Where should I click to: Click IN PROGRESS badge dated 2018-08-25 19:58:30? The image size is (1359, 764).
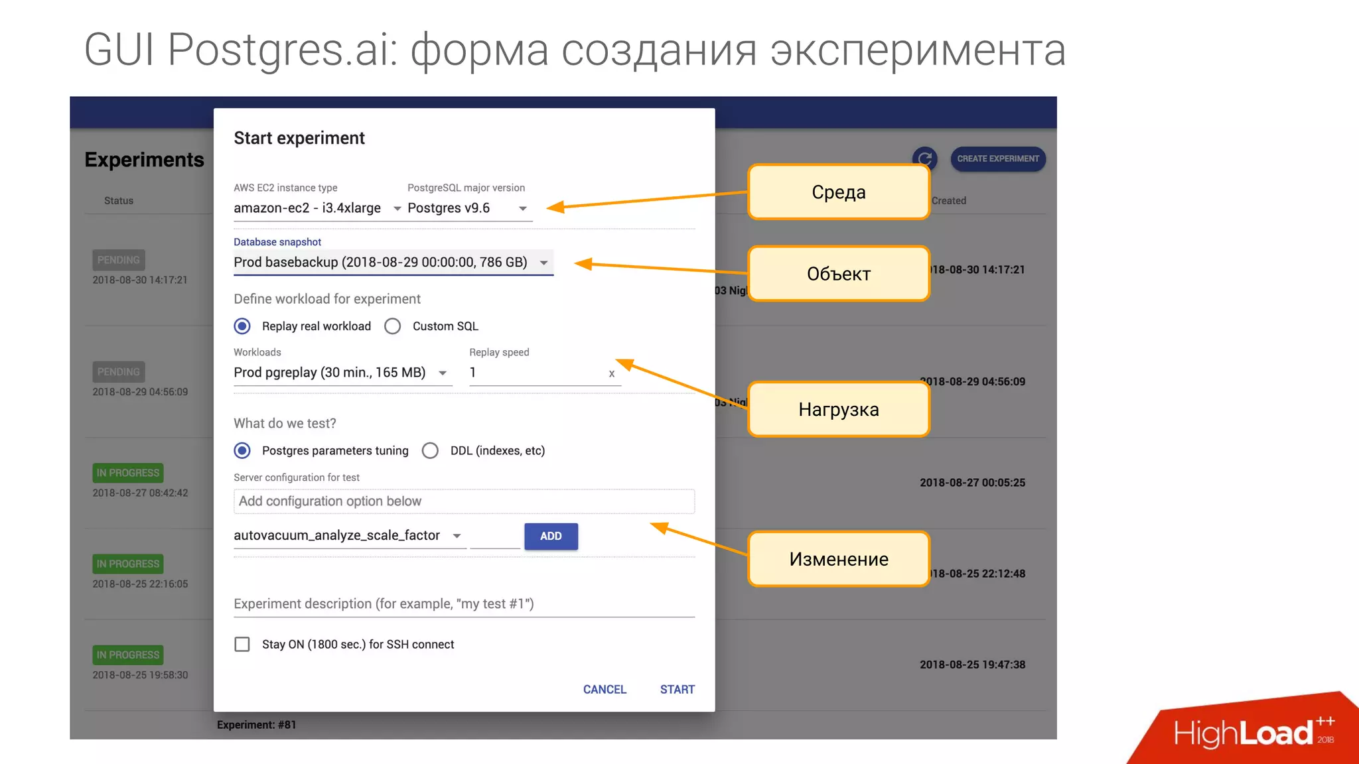[x=128, y=655]
